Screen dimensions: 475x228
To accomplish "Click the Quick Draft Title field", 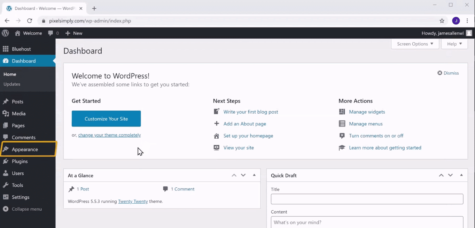I will click(367, 199).
